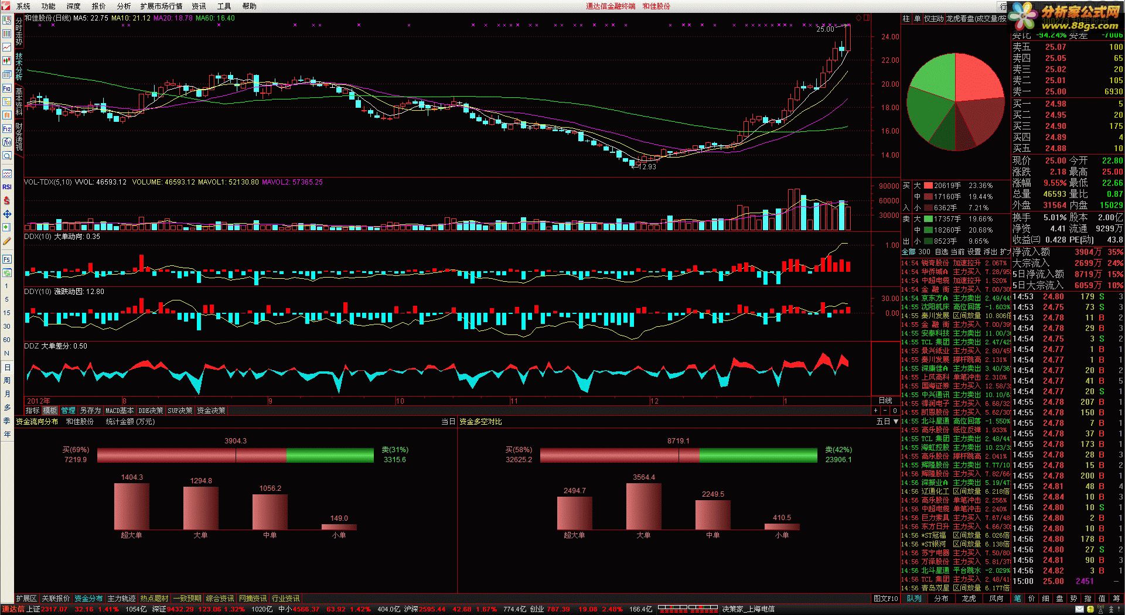This screenshot has height=615, width=1125.
Task: Open the 系统 menu
Action: [23, 6]
